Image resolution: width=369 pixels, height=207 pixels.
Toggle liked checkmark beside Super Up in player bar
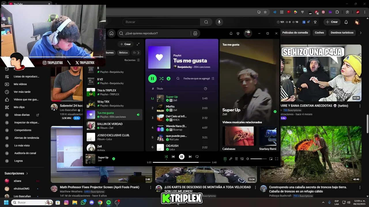coord(114,159)
